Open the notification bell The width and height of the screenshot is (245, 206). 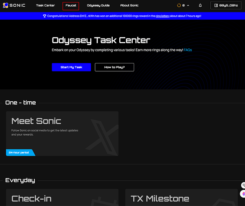click(x=200, y=6)
